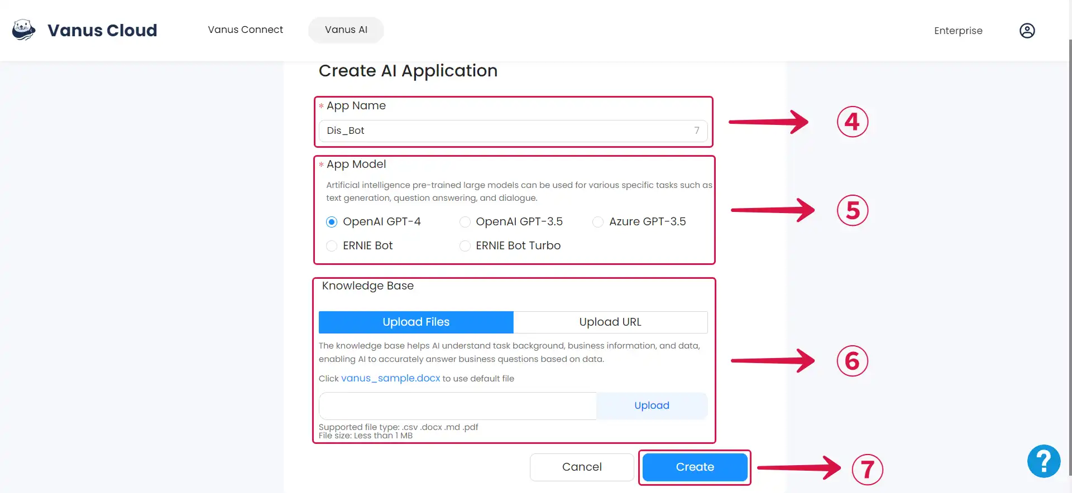The image size is (1072, 493).
Task: Click the App Model label
Action: (356, 165)
